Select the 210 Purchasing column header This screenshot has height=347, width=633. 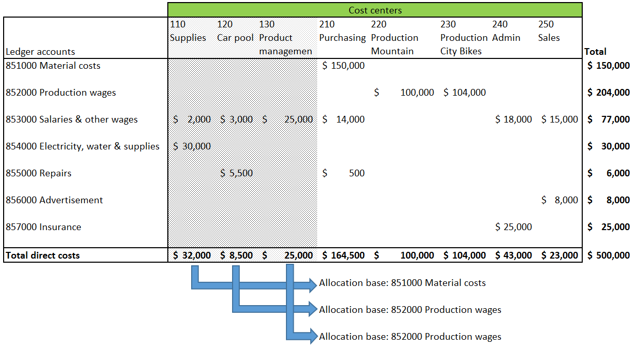pos(342,32)
